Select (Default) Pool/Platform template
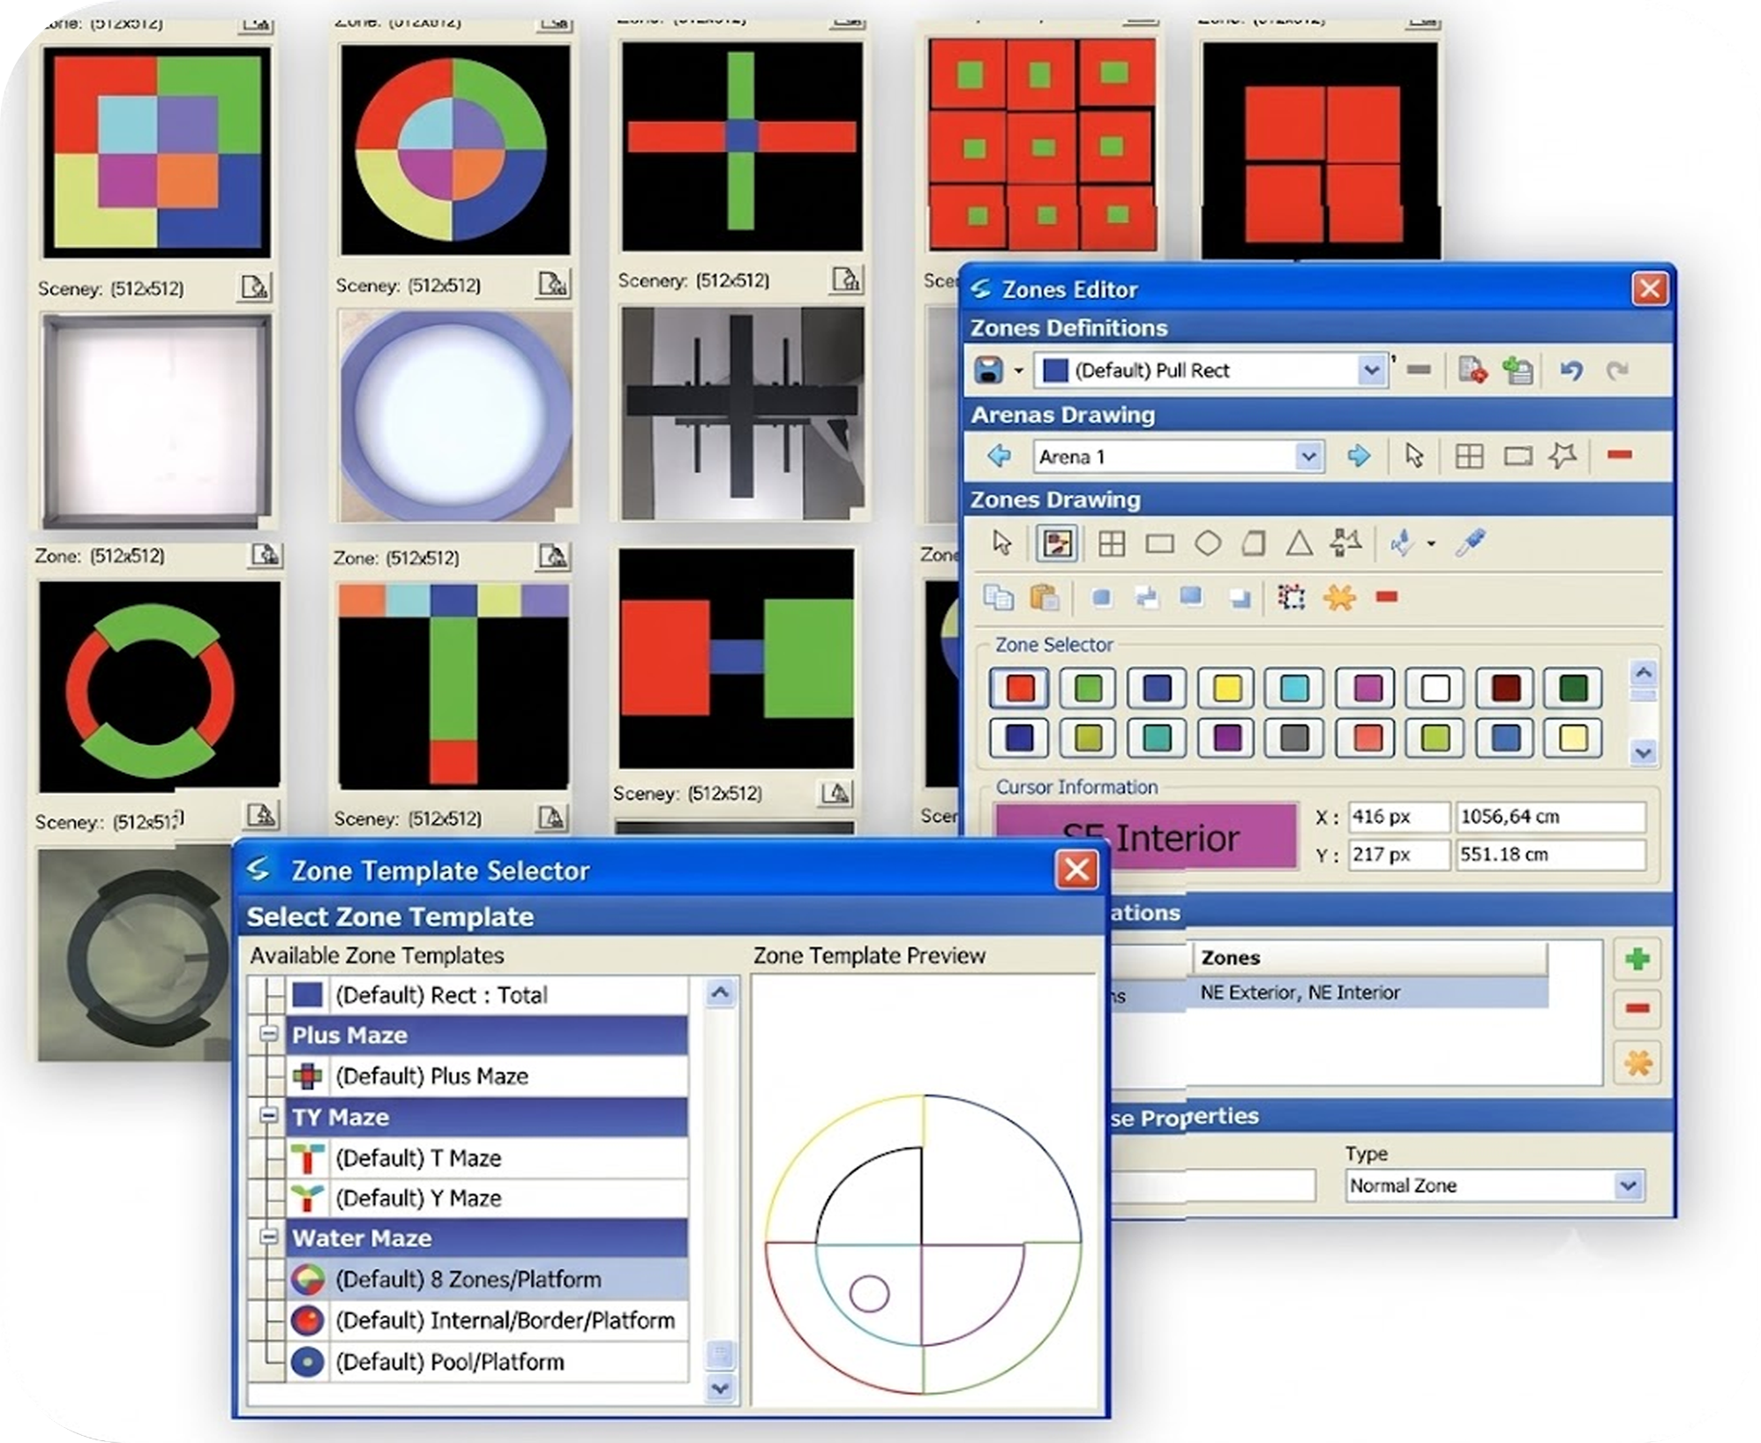Viewport: 1761px width, 1443px height. point(488,1362)
